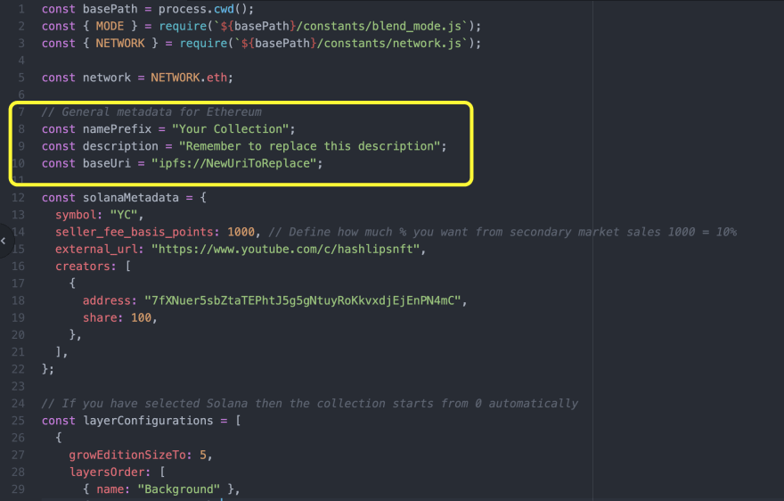Click the secondary market sales comment
Viewport: 784px width, 501px height.
click(x=502, y=233)
